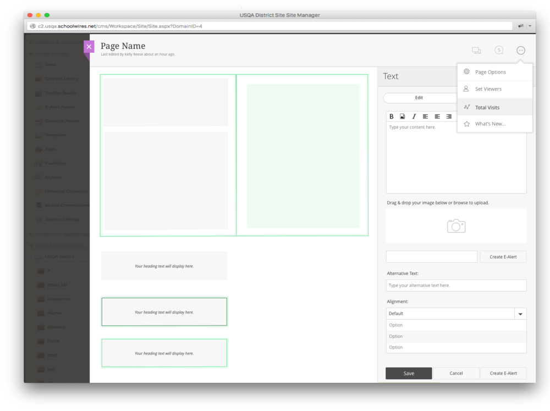Click the Universal Connector sidebar icon
The height and width of the screenshot is (411, 550).
pos(38,191)
